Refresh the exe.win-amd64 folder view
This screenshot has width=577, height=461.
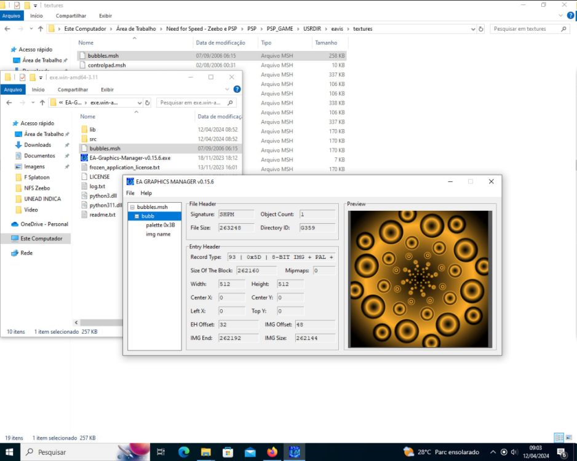[x=148, y=103]
